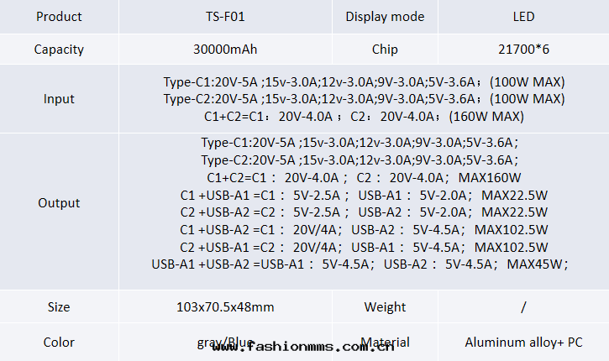
Task: Select the TS-F01 model cell
Action: (225, 17)
